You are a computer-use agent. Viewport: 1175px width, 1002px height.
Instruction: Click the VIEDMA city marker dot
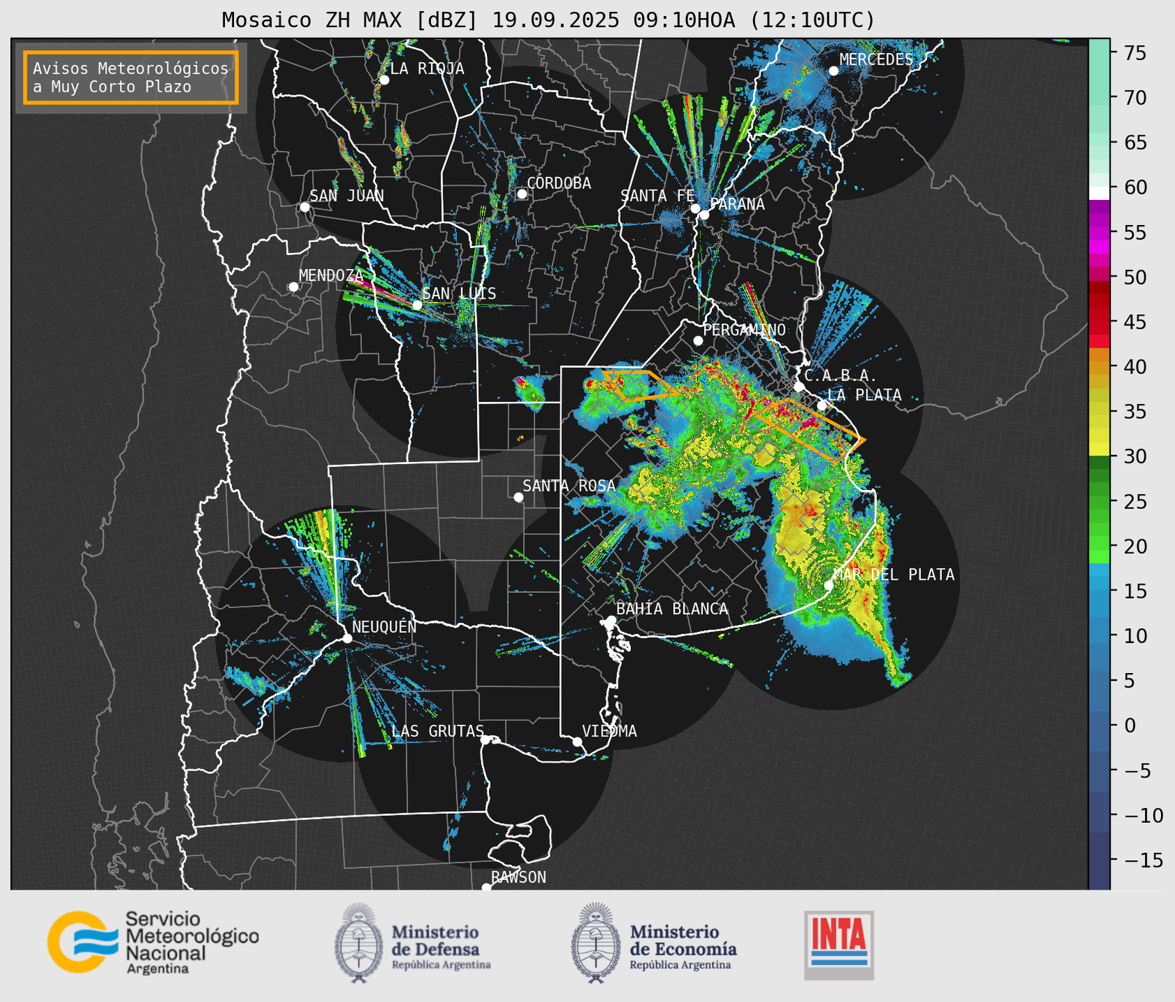577,741
